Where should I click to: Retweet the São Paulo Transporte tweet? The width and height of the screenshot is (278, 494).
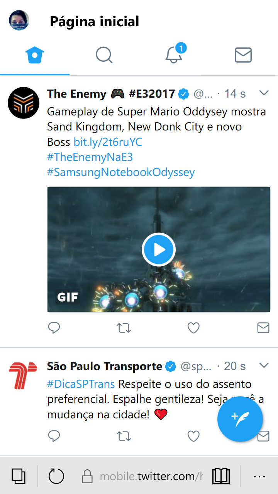[124, 436]
